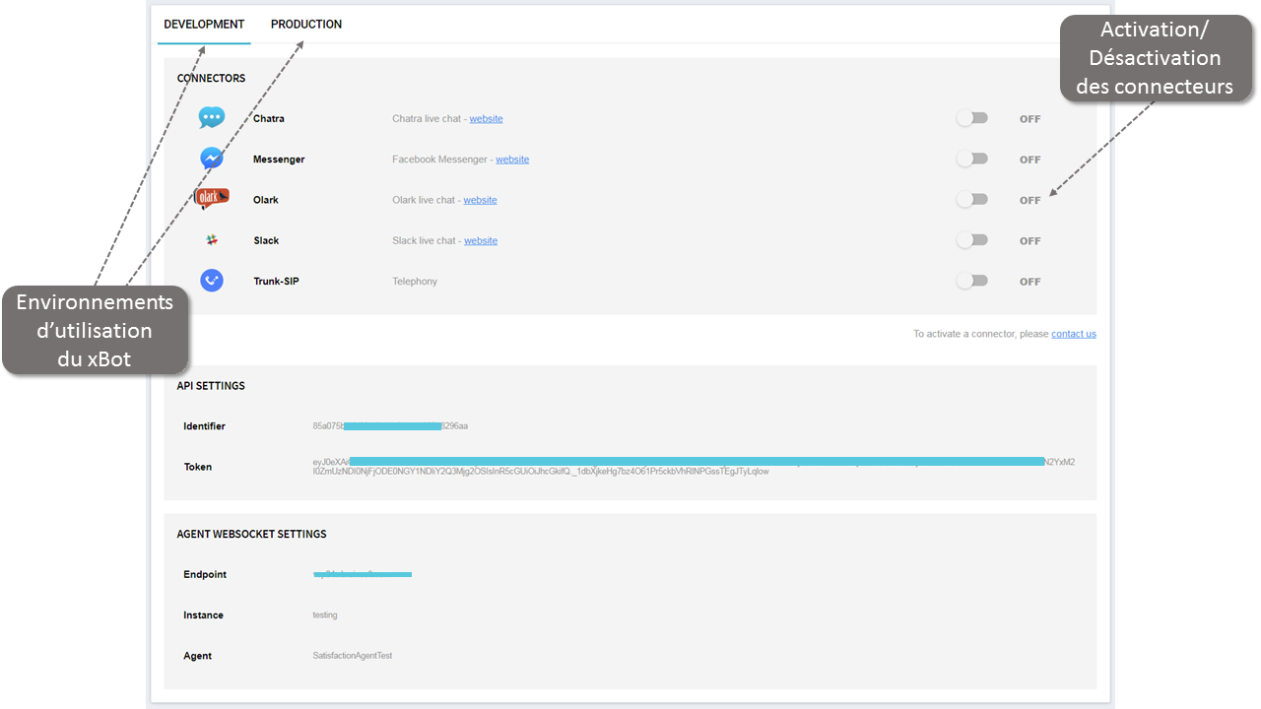Screen dimensions: 1261x709
Task: Click the OFF label in Messenger row
Action: click(1029, 160)
